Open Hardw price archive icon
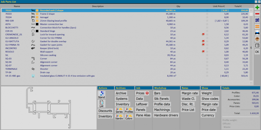The width and height of the screenshot is (261, 130). 119,117
